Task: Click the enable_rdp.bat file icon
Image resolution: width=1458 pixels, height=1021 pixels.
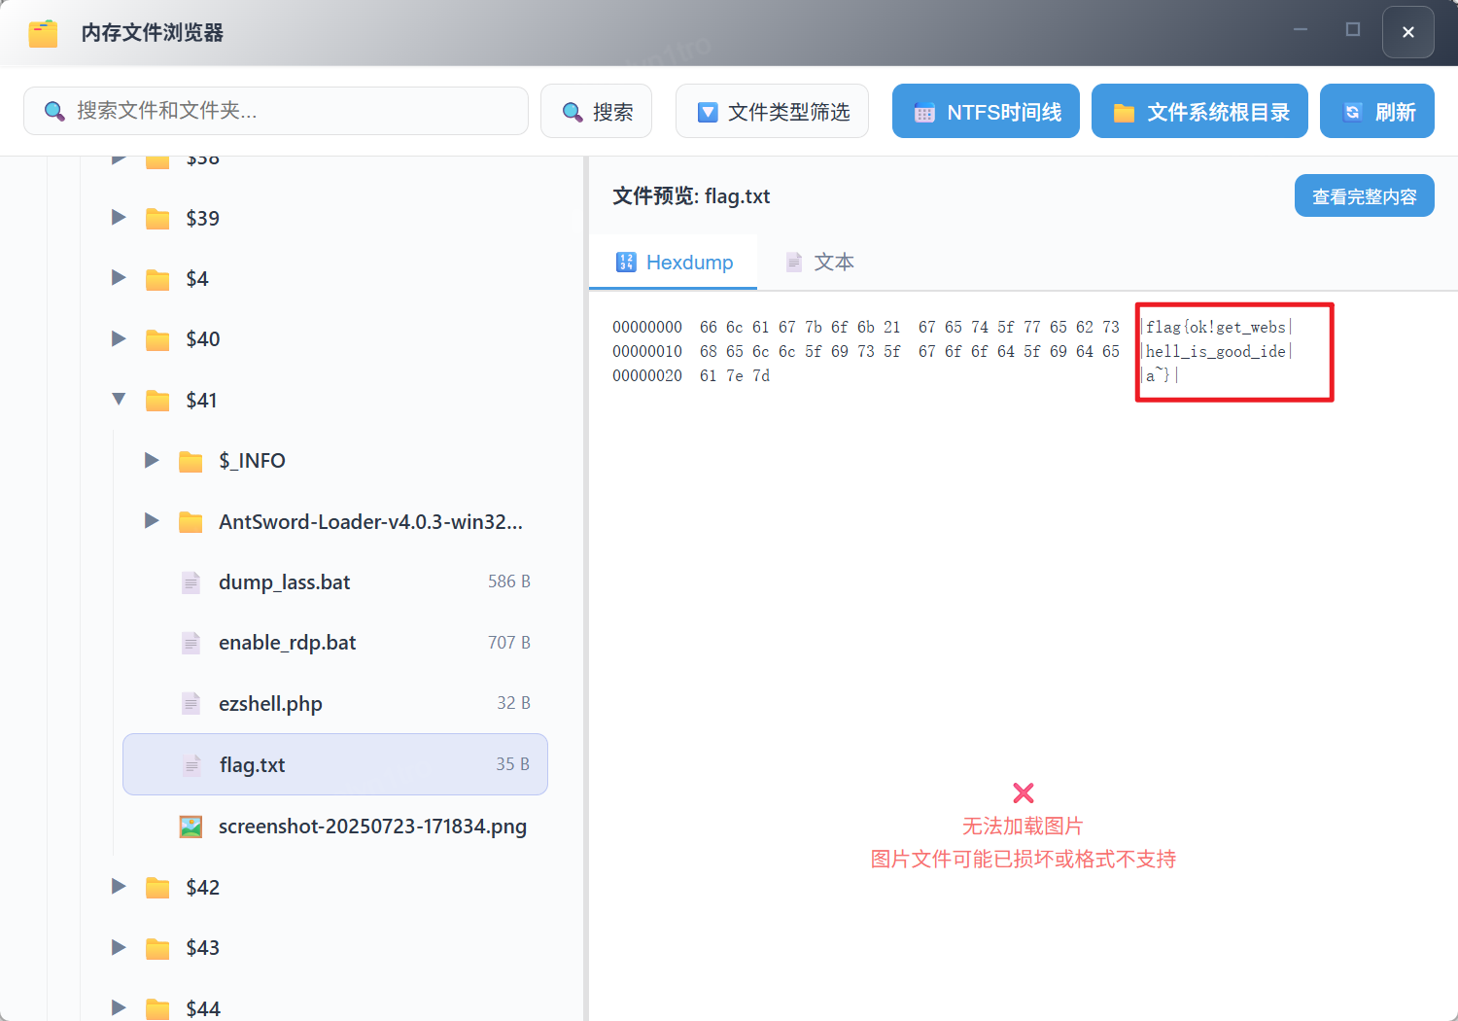Action: pyautogui.click(x=191, y=643)
